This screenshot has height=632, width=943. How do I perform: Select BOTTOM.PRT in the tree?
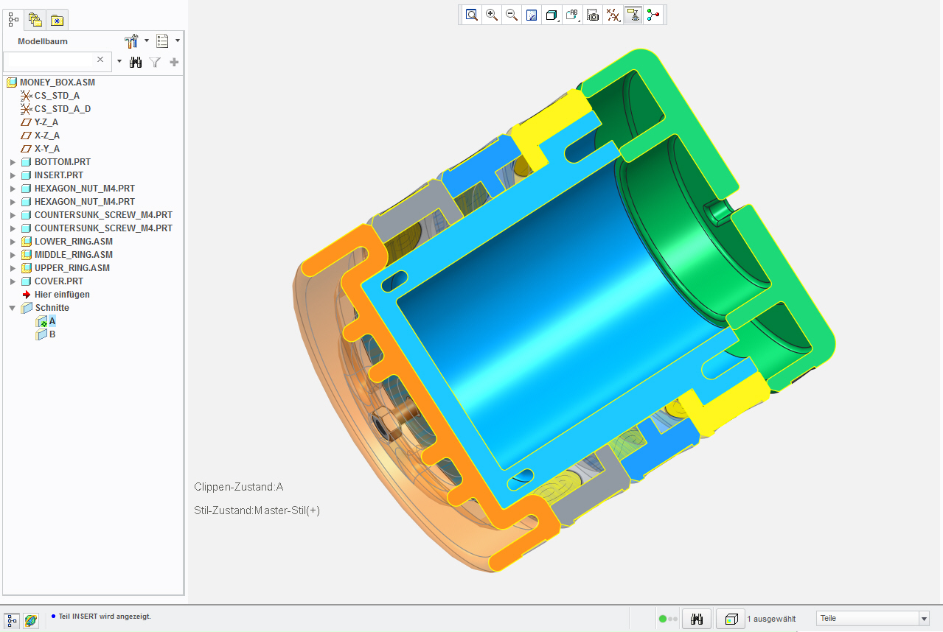coord(63,162)
